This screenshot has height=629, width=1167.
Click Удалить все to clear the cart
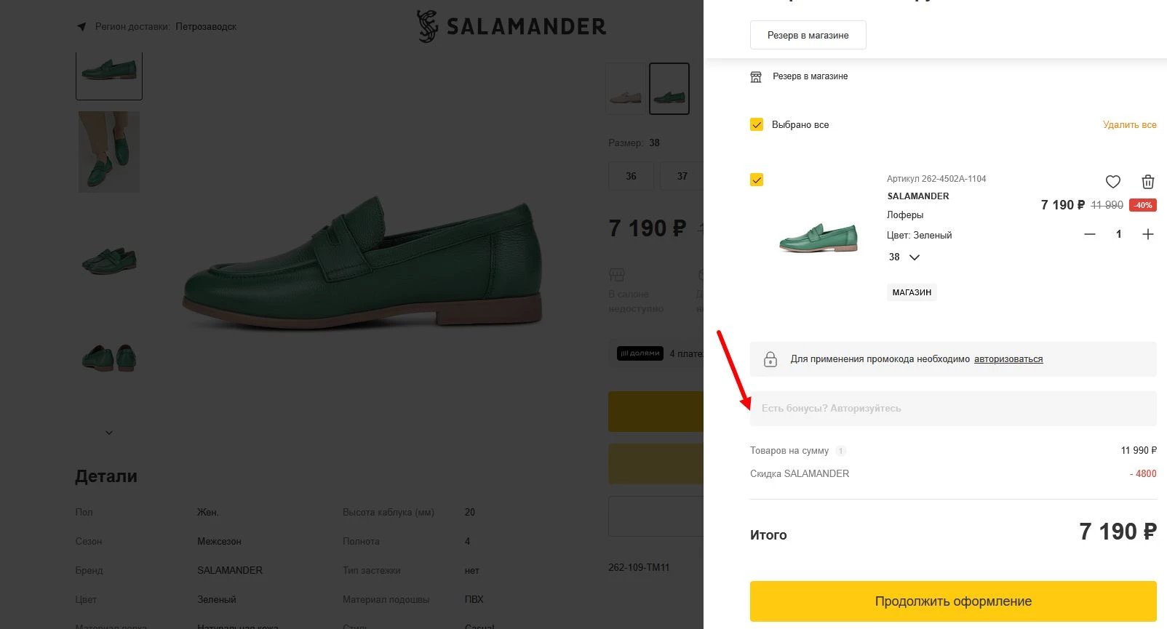(1130, 124)
